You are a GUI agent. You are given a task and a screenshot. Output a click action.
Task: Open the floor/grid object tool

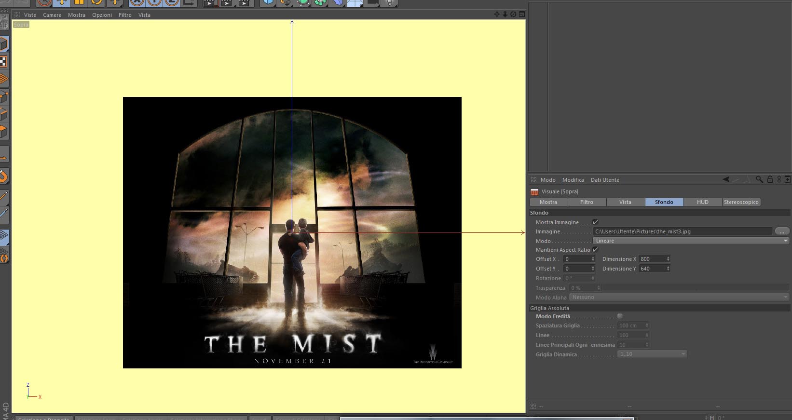click(355, 2)
